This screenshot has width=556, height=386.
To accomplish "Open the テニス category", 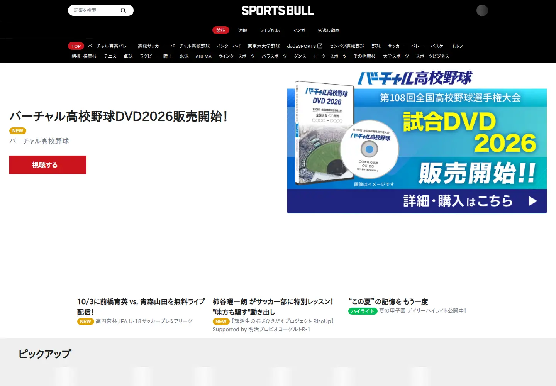I will coord(110,56).
